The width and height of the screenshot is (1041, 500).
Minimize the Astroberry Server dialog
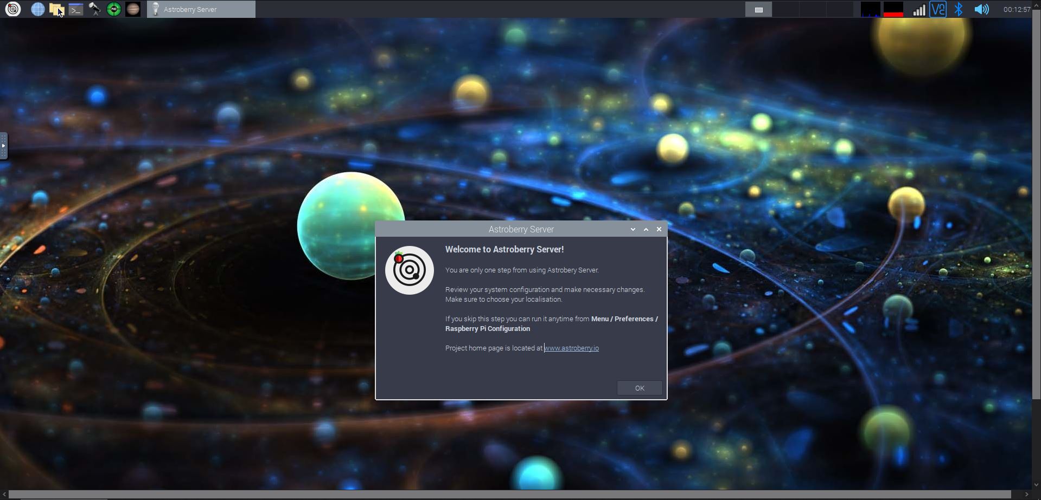tap(633, 229)
